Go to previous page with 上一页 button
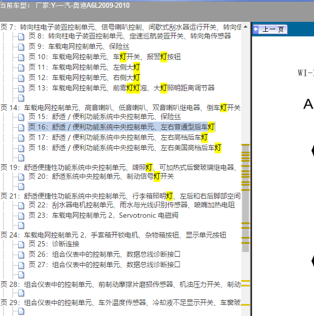Screen dimensions: 314x316 pyautogui.click(x=270, y=30)
